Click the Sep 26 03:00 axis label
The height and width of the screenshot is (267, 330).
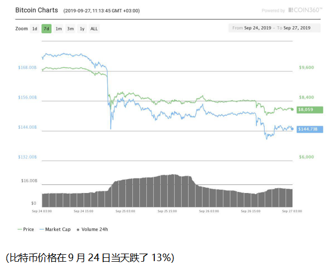[x=208, y=212]
